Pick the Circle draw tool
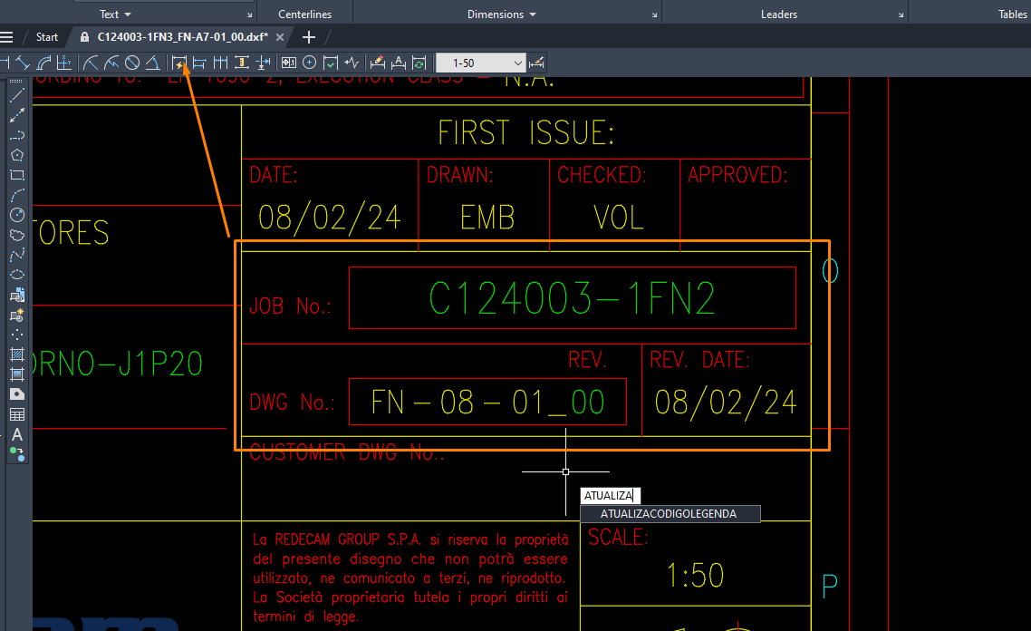 (16, 215)
